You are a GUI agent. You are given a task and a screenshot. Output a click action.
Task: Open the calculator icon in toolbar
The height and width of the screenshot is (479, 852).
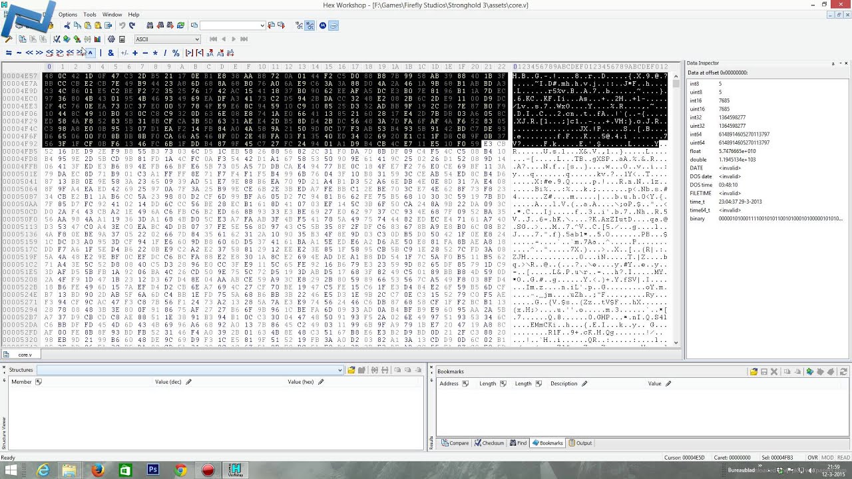coord(122,39)
